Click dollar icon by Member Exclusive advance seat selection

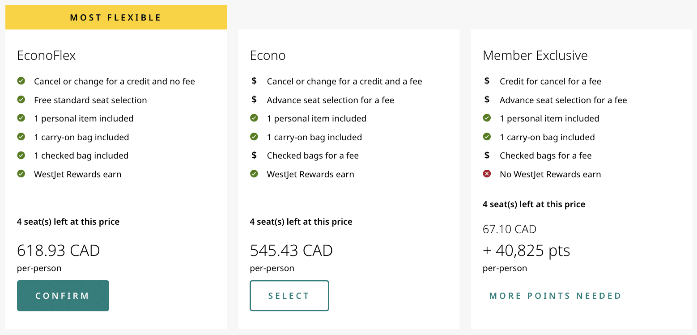[487, 100]
